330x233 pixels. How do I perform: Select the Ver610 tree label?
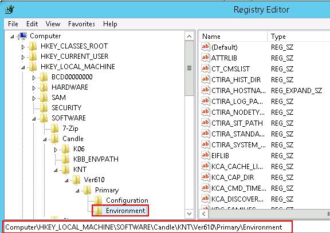[95, 180]
